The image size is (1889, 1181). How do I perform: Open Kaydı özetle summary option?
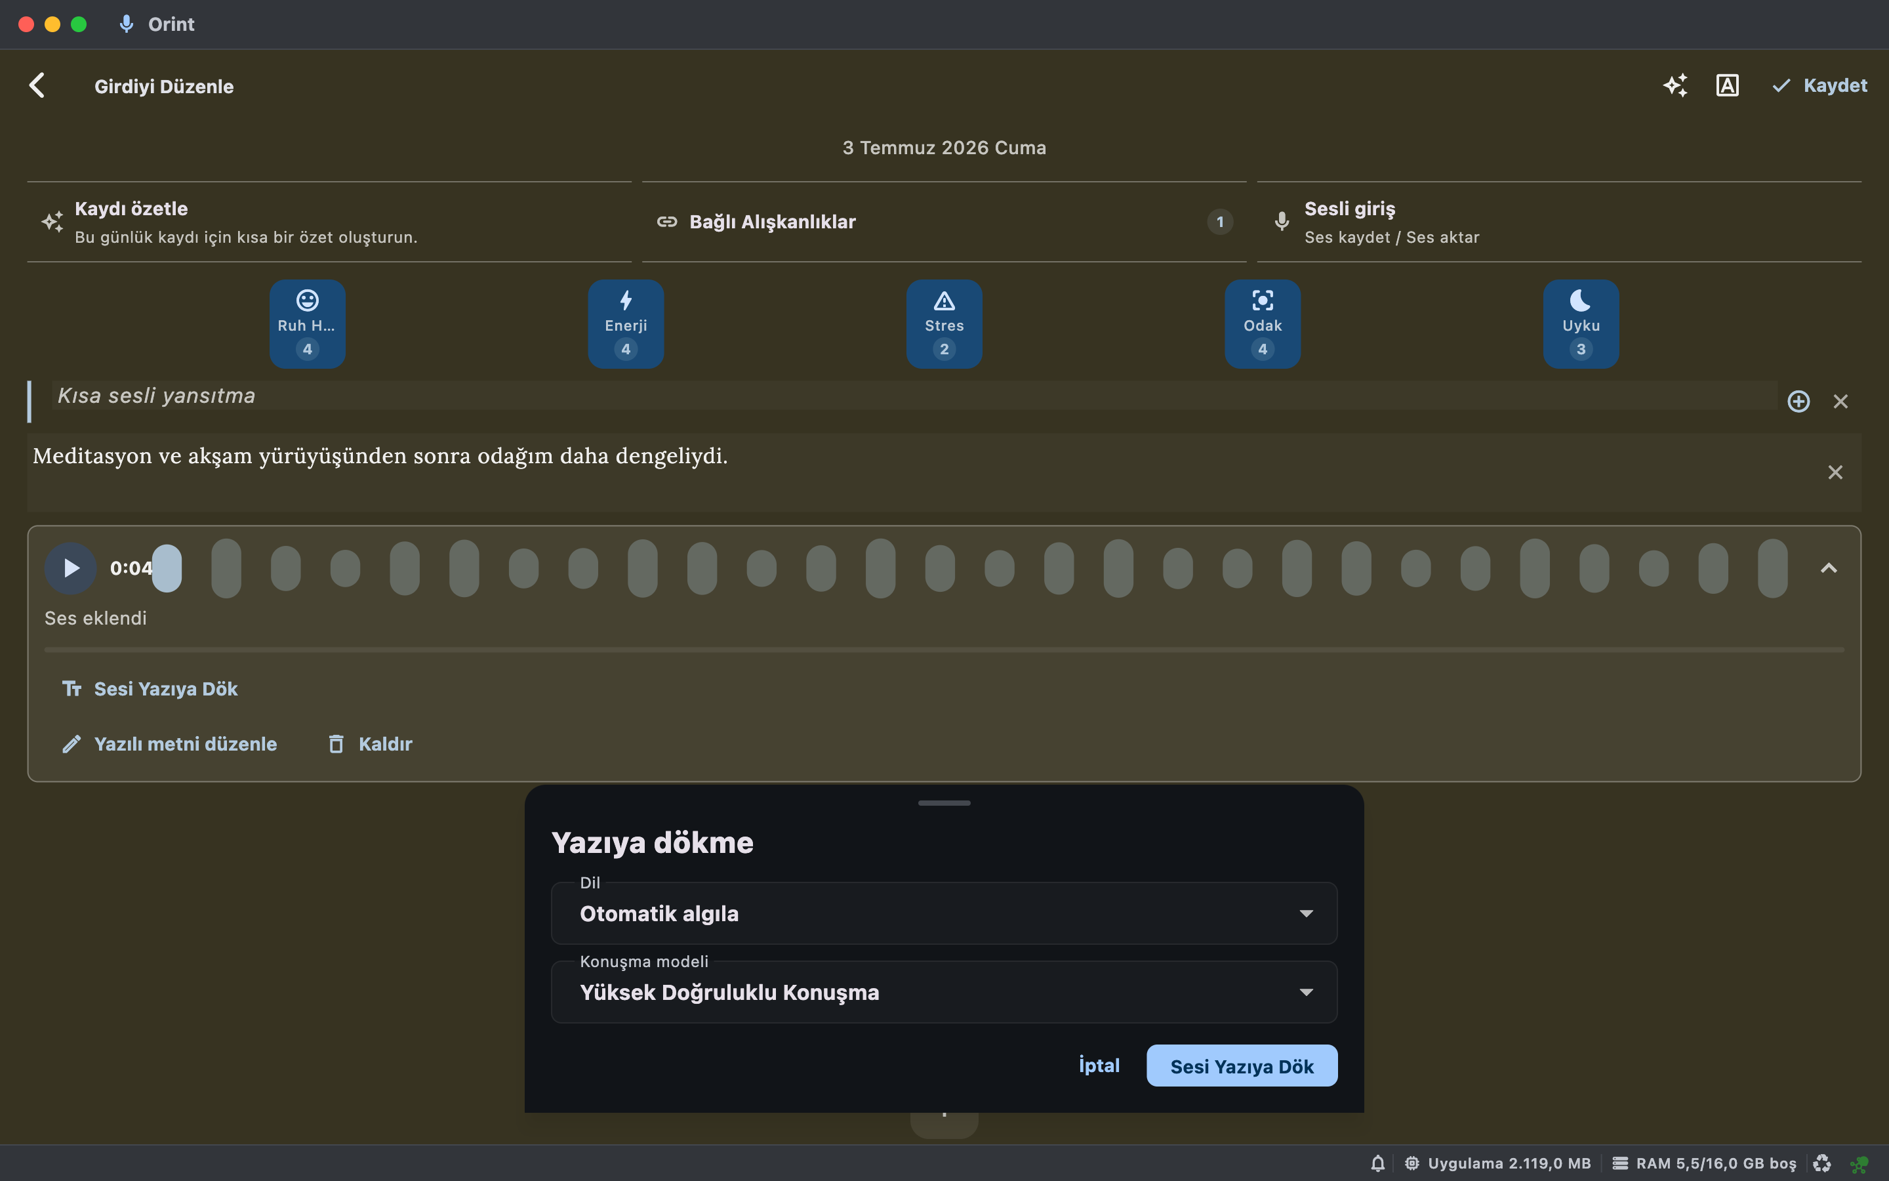329,222
